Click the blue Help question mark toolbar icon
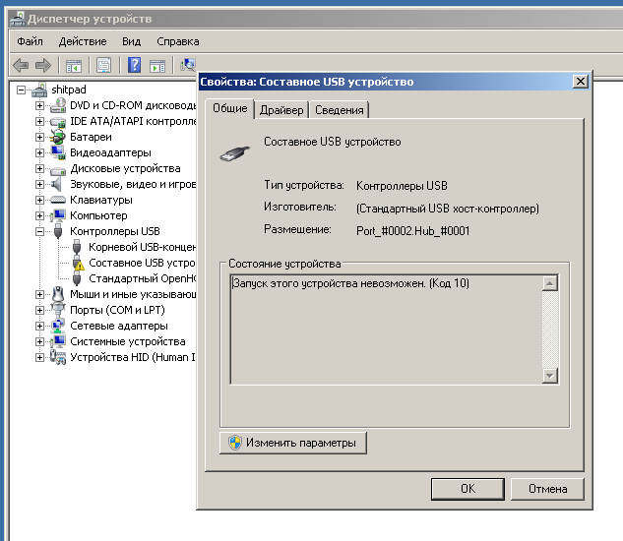Screen dimensions: 623x541 [132, 66]
